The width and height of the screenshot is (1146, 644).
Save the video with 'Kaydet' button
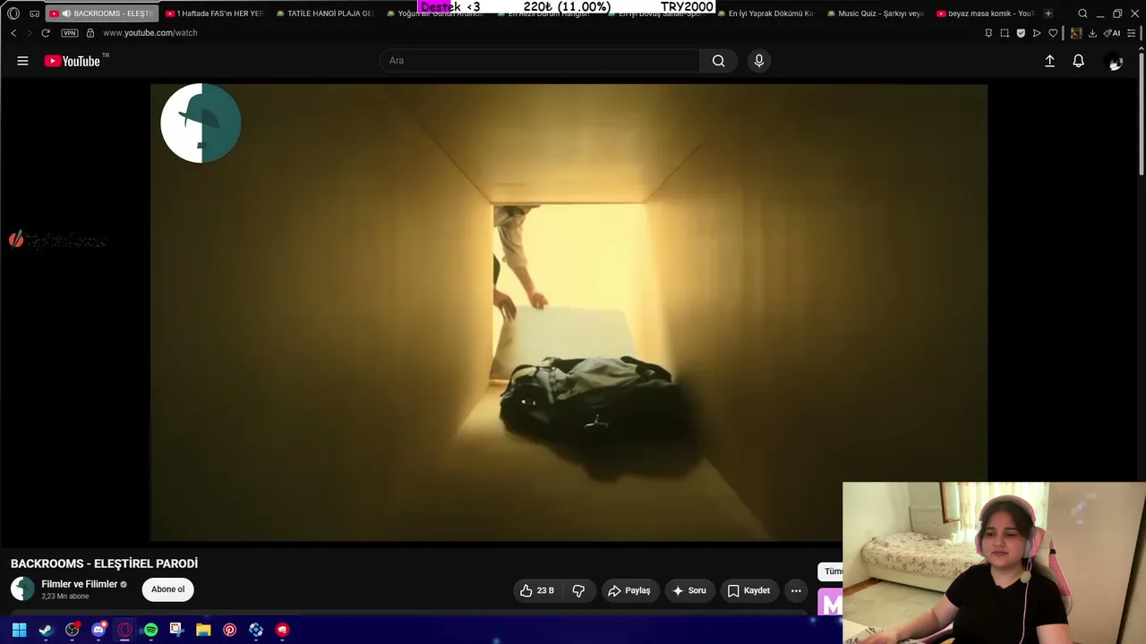[748, 590]
